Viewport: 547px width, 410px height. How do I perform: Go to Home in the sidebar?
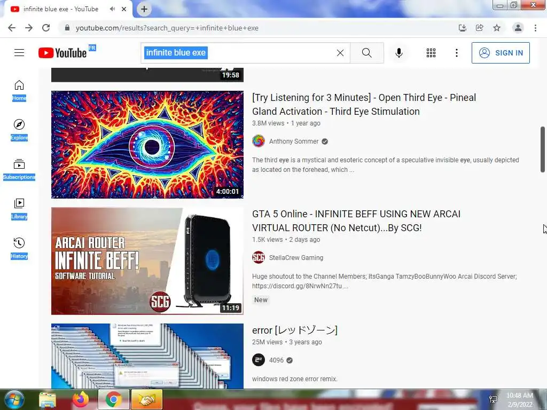tap(19, 90)
